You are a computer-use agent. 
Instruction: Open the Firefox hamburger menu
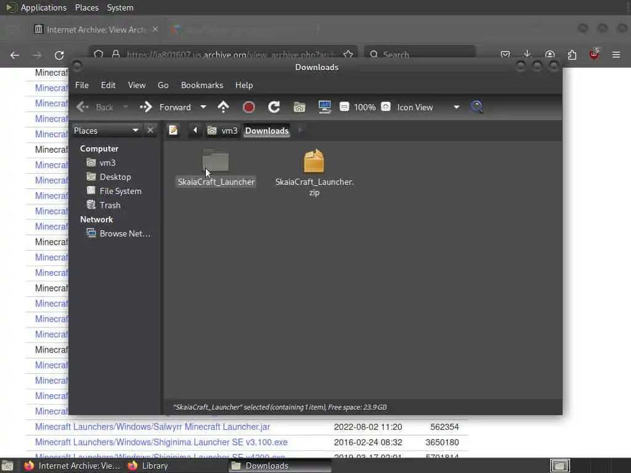click(x=616, y=55)
